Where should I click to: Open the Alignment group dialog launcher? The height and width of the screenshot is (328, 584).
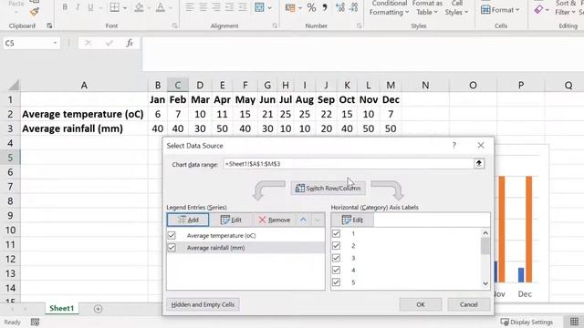[x=275, y=26]
